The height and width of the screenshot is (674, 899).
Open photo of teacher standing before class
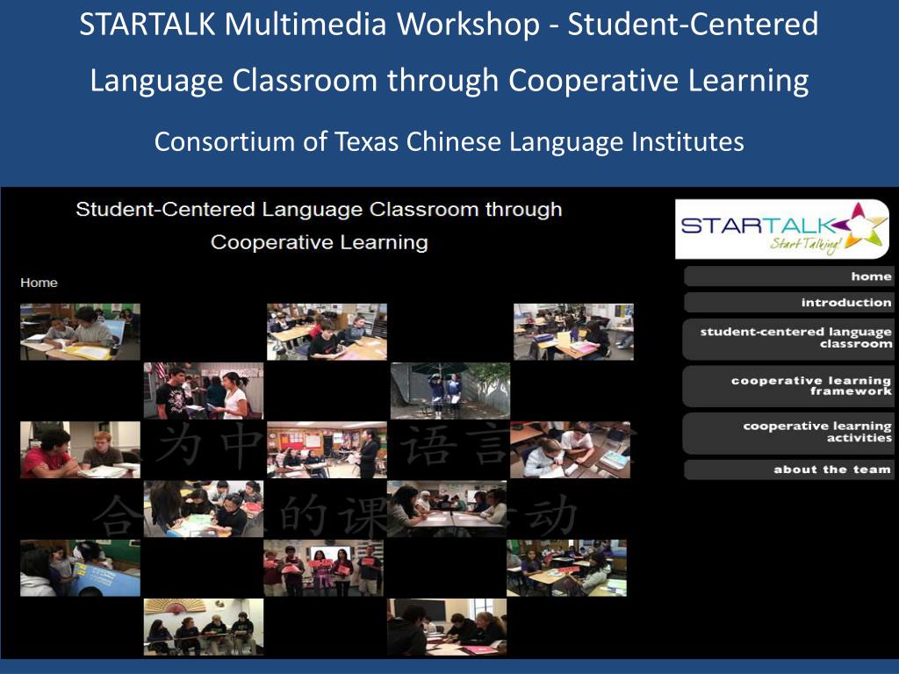[x=327, y=450]
